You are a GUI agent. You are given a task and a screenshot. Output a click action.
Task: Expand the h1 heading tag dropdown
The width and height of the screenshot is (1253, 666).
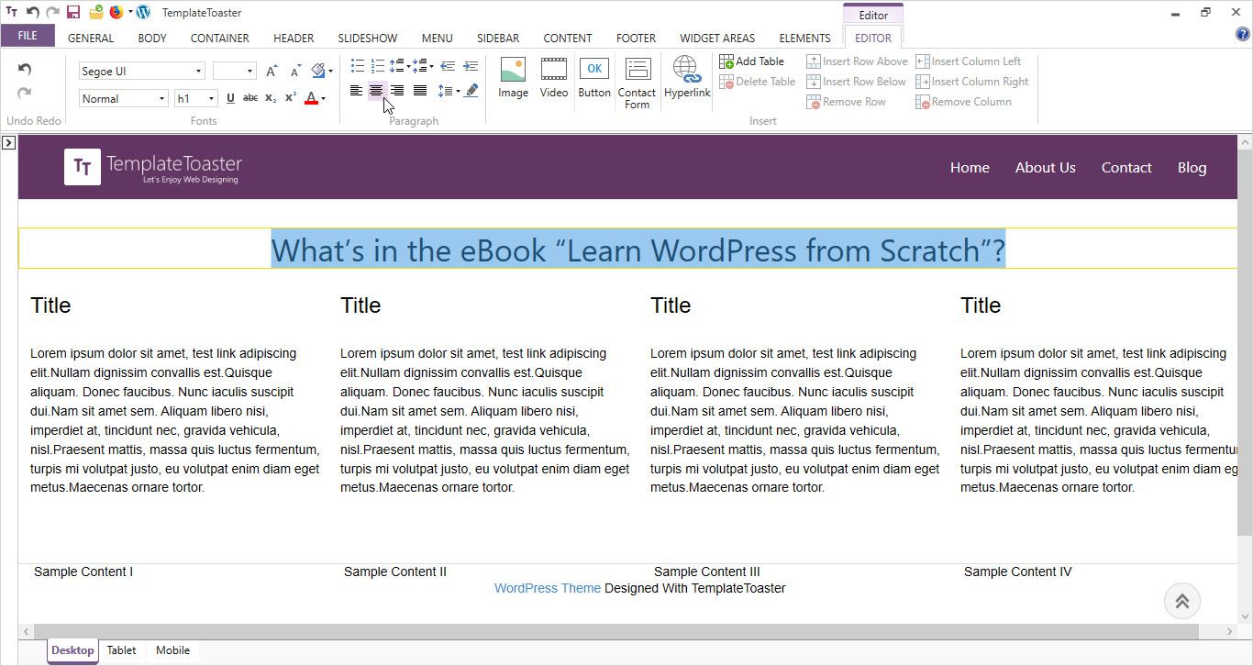point(211,99)
